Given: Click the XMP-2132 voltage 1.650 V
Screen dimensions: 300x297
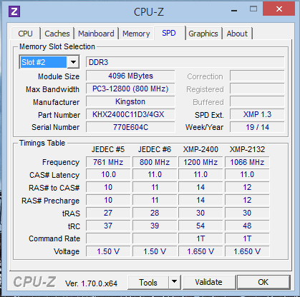Looking at the screenshot, I should (x=247, y=251).
